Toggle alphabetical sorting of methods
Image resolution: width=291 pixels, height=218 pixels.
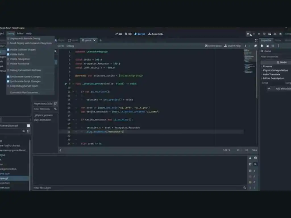[55, 104]
